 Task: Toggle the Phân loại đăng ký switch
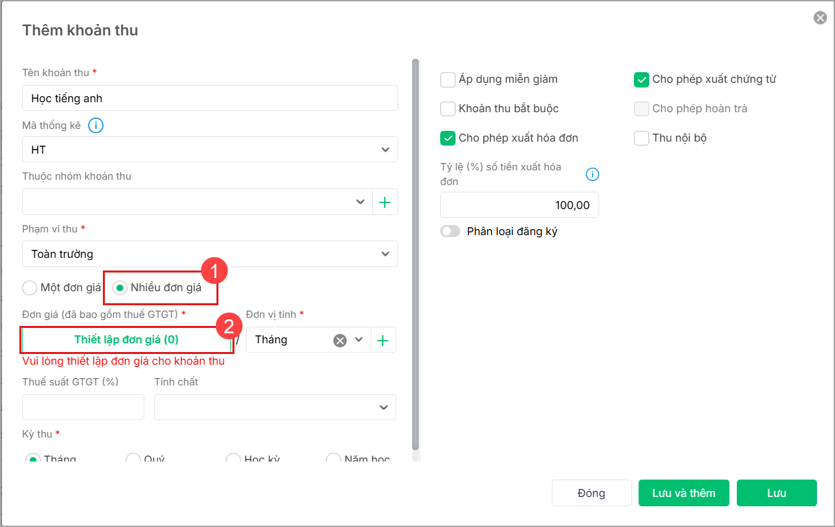[450, 231]
